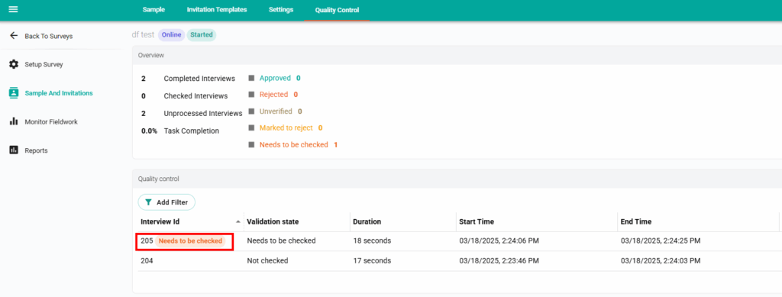This screenshot has width=782, height=297.
Task: Click the grey square beside Unverified
Action: pos(251,111)
